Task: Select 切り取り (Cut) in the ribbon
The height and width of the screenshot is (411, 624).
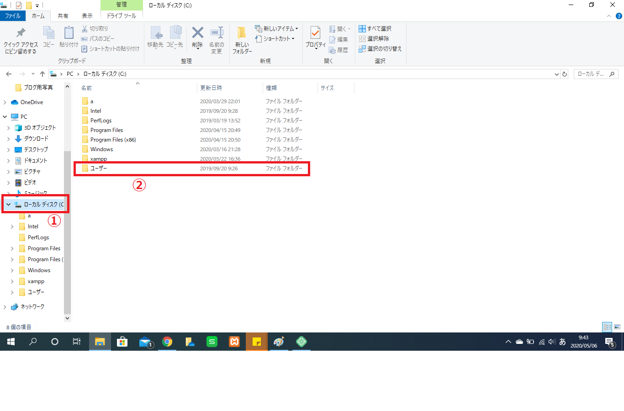Action: tap(95, 29)
